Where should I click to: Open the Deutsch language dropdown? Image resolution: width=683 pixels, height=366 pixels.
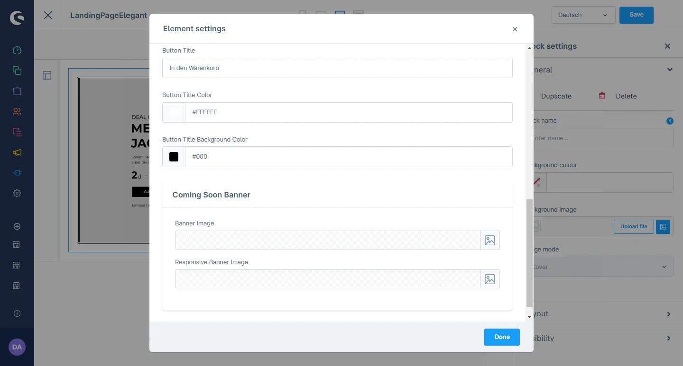coord(583,15)
